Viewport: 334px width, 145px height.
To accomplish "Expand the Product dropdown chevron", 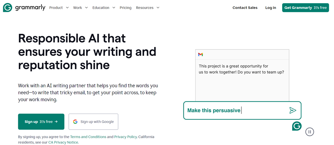I will [67, 7].
